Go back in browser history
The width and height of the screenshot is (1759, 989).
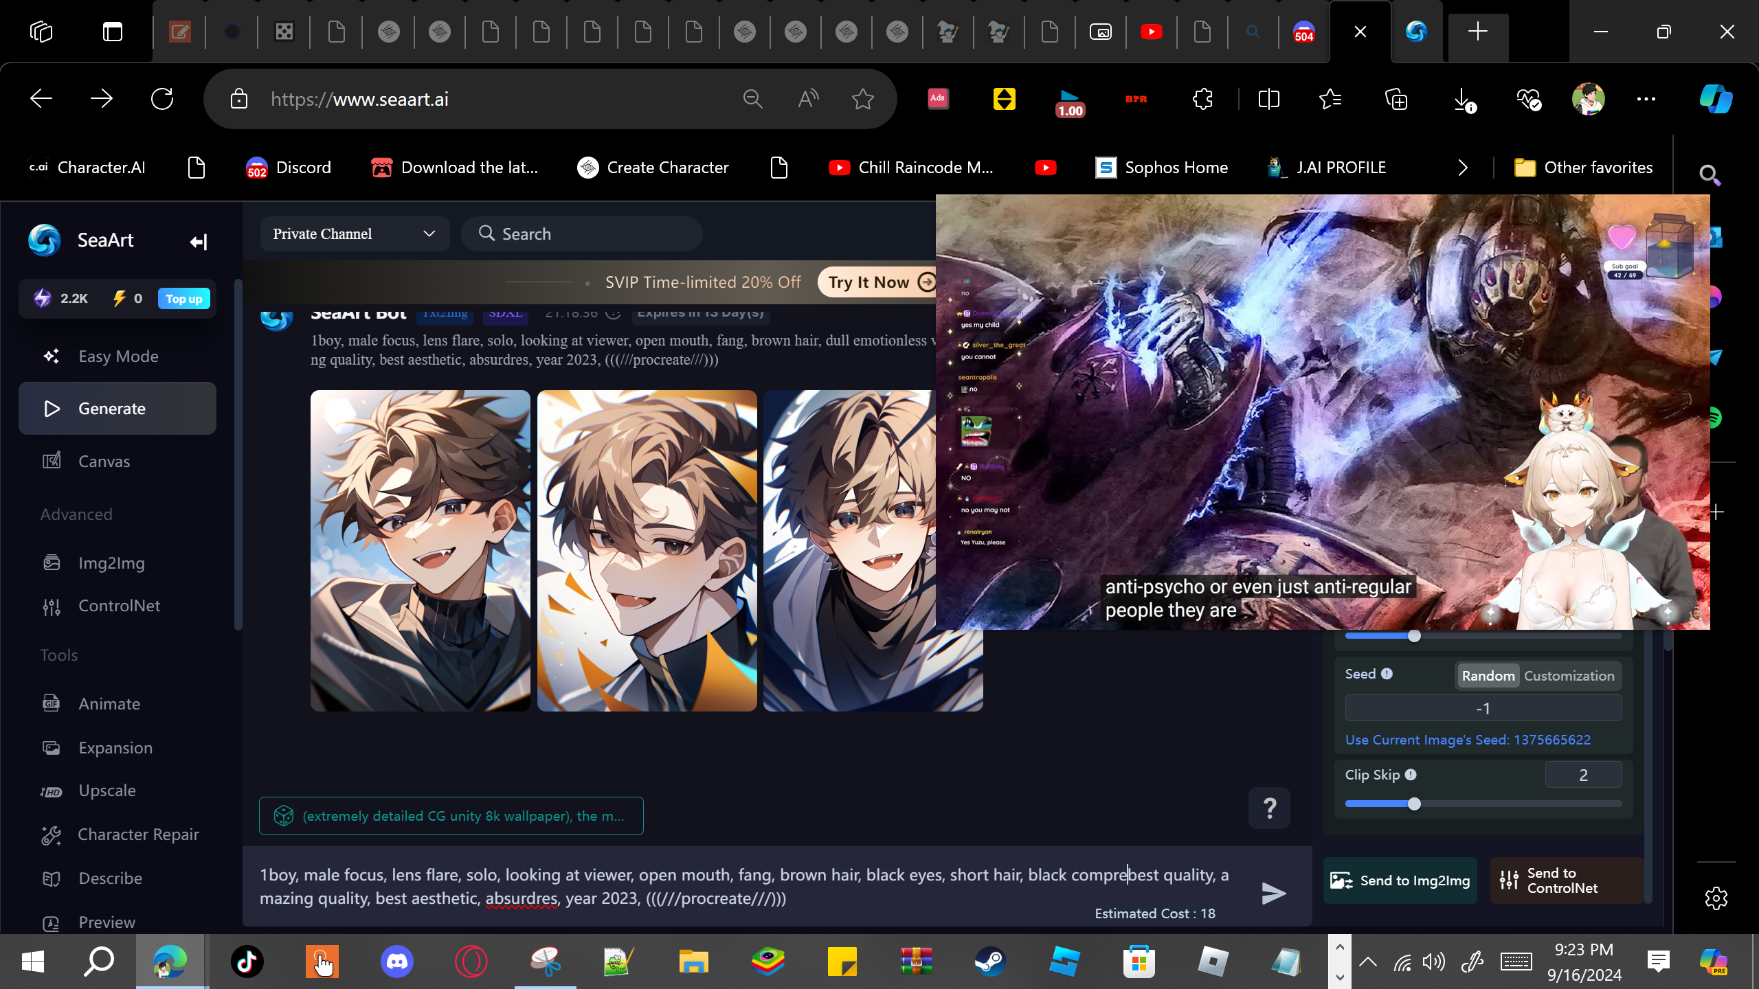pyautogui.click(x=41, y=99)
